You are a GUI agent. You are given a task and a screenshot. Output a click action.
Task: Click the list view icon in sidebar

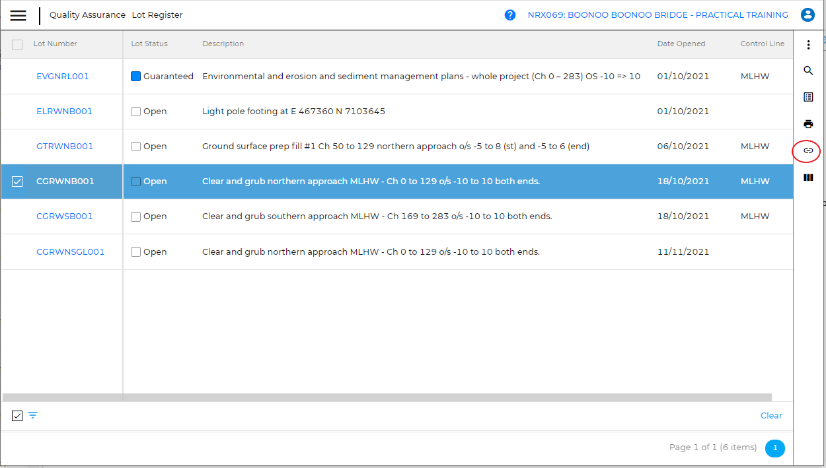click(x=808, y=97)
